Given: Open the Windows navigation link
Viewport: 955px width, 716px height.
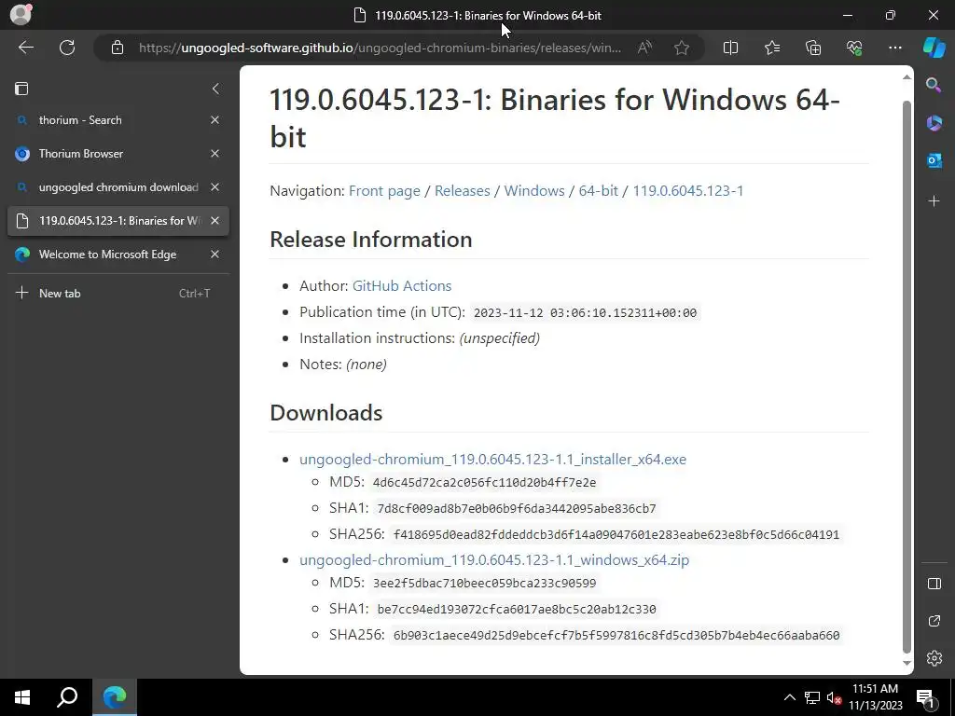Looking at the screenshot, I should pyautogui.click(x=534, y=190).
